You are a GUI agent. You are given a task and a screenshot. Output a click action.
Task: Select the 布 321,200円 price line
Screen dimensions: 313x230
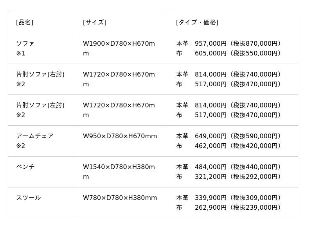[x=228, y=177]
